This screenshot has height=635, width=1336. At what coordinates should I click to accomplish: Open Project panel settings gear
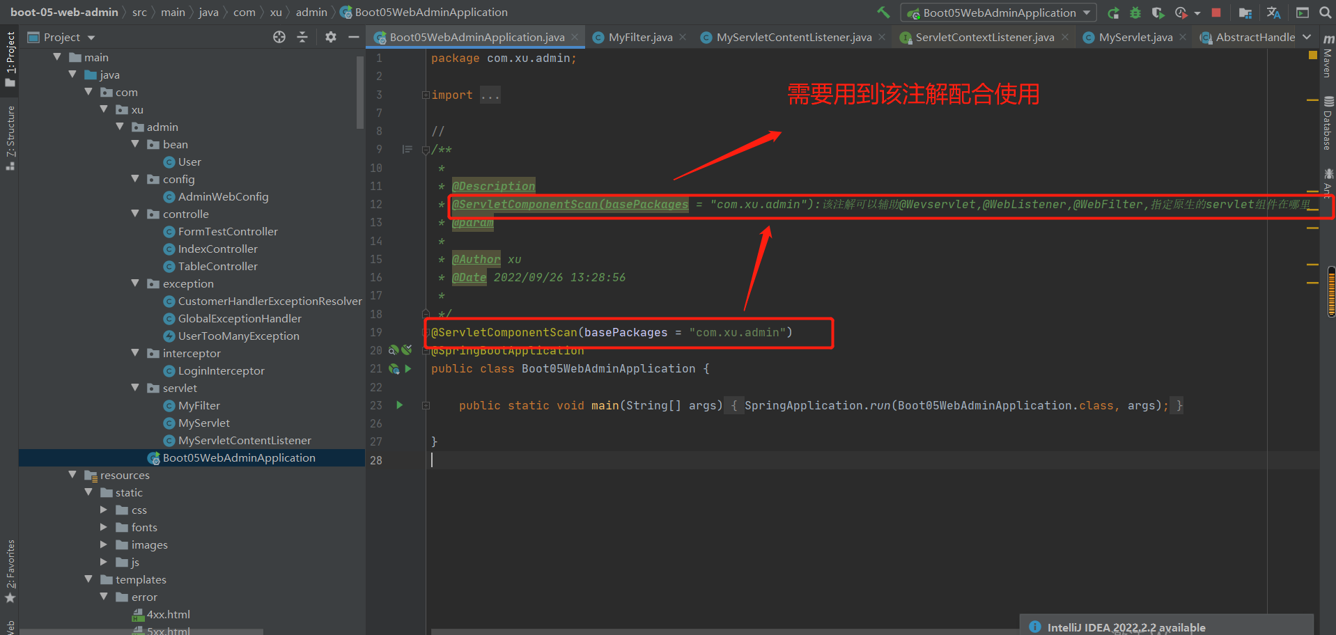coord(331,37)
